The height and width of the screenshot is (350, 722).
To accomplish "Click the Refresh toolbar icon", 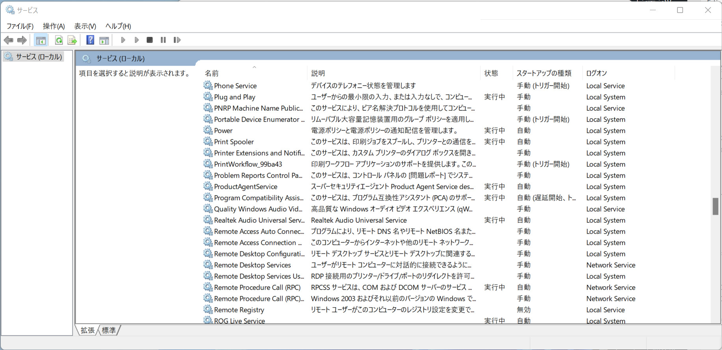I will coord(59,40).
